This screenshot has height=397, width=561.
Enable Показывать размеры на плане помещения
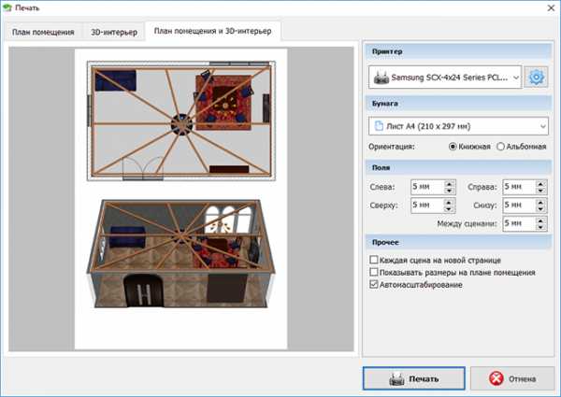pyautogui.click(x=375, y=272)
